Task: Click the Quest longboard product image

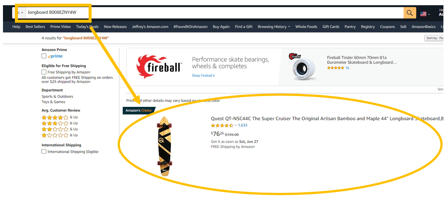Action: (165, 146)
